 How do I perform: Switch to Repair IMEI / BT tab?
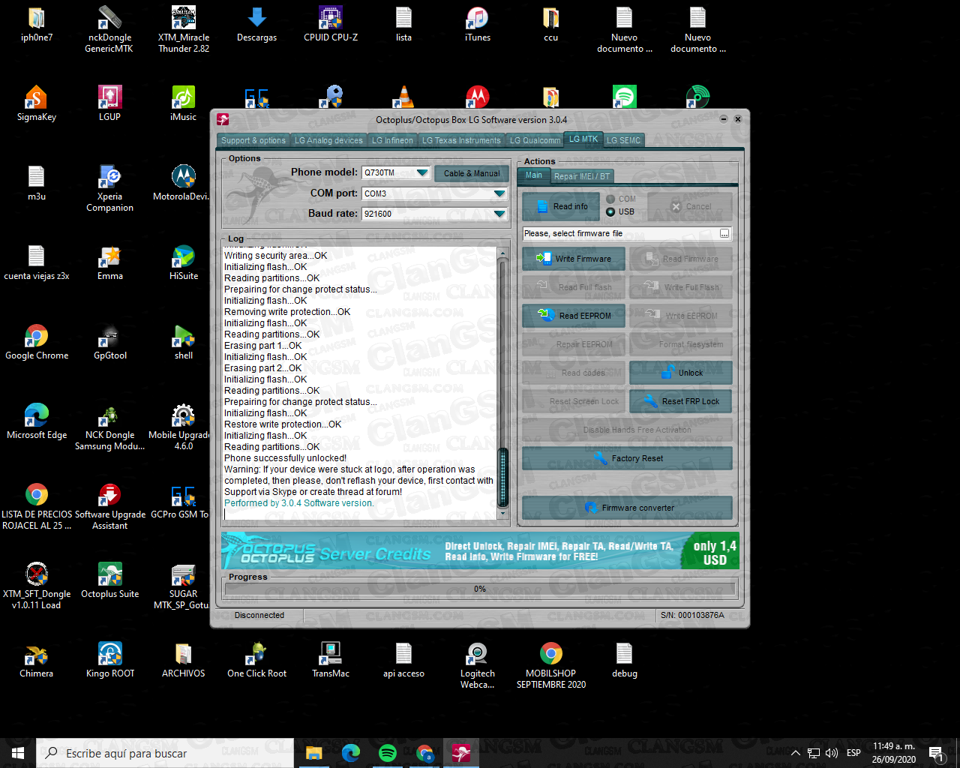582,176
